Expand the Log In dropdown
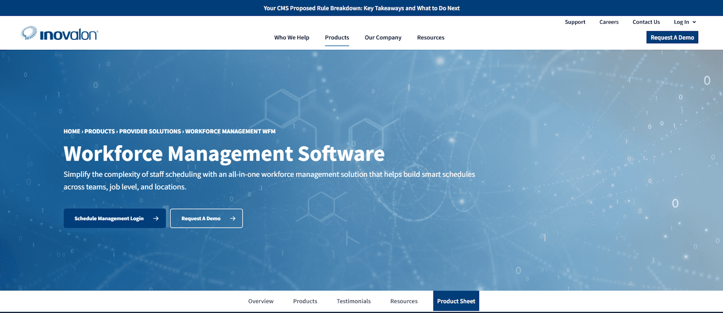723x313 pixels. tap(685, 22)
